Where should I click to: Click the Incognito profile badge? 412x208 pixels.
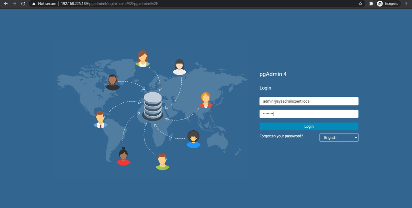click(388, 3)
